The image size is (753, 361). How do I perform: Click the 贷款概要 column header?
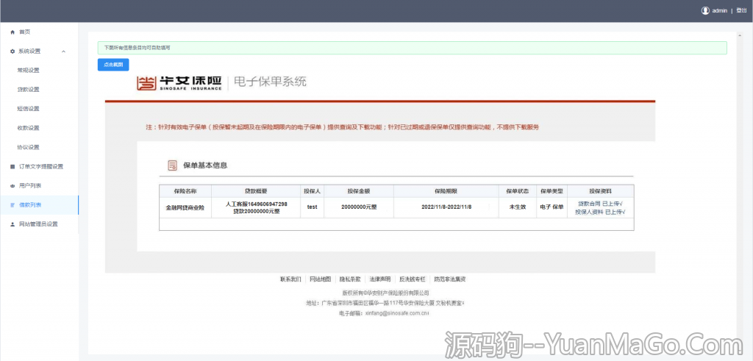tap(256, 191)
